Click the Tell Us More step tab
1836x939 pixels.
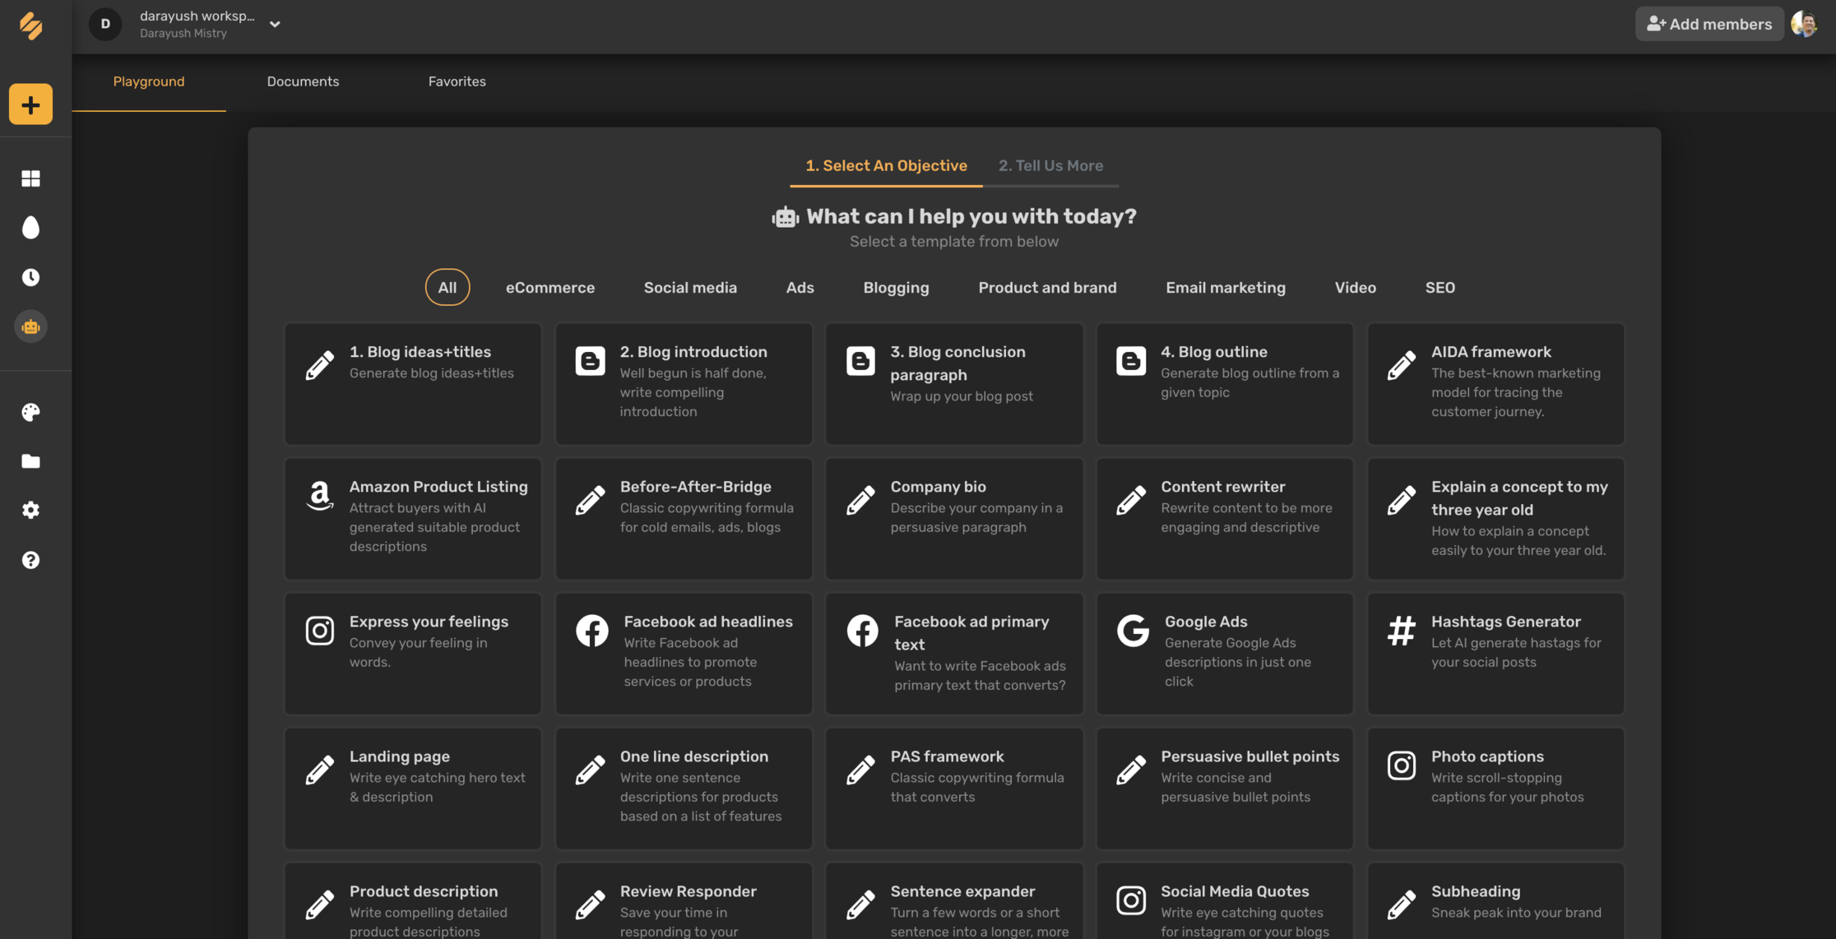(x=1051, y=165)
